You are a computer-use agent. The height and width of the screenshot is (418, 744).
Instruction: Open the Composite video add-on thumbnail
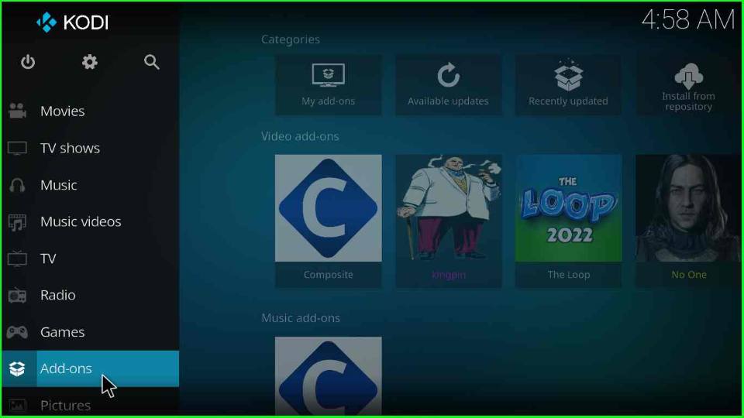pos(329,208)
